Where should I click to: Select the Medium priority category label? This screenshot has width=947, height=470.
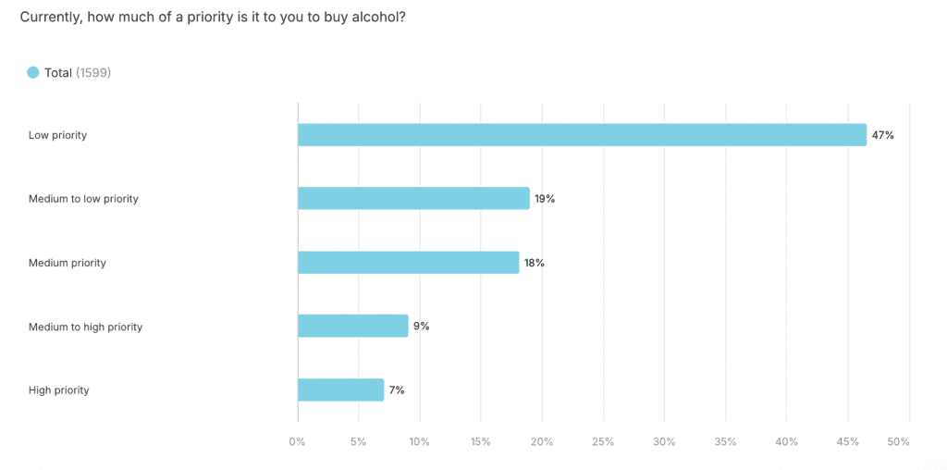[x=67, y=263]
